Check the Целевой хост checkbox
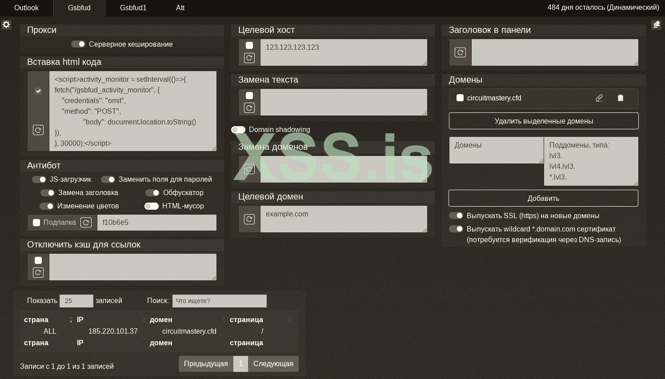Image resolution: width=665 pixels, height=379 pixels. coord(249,45)
